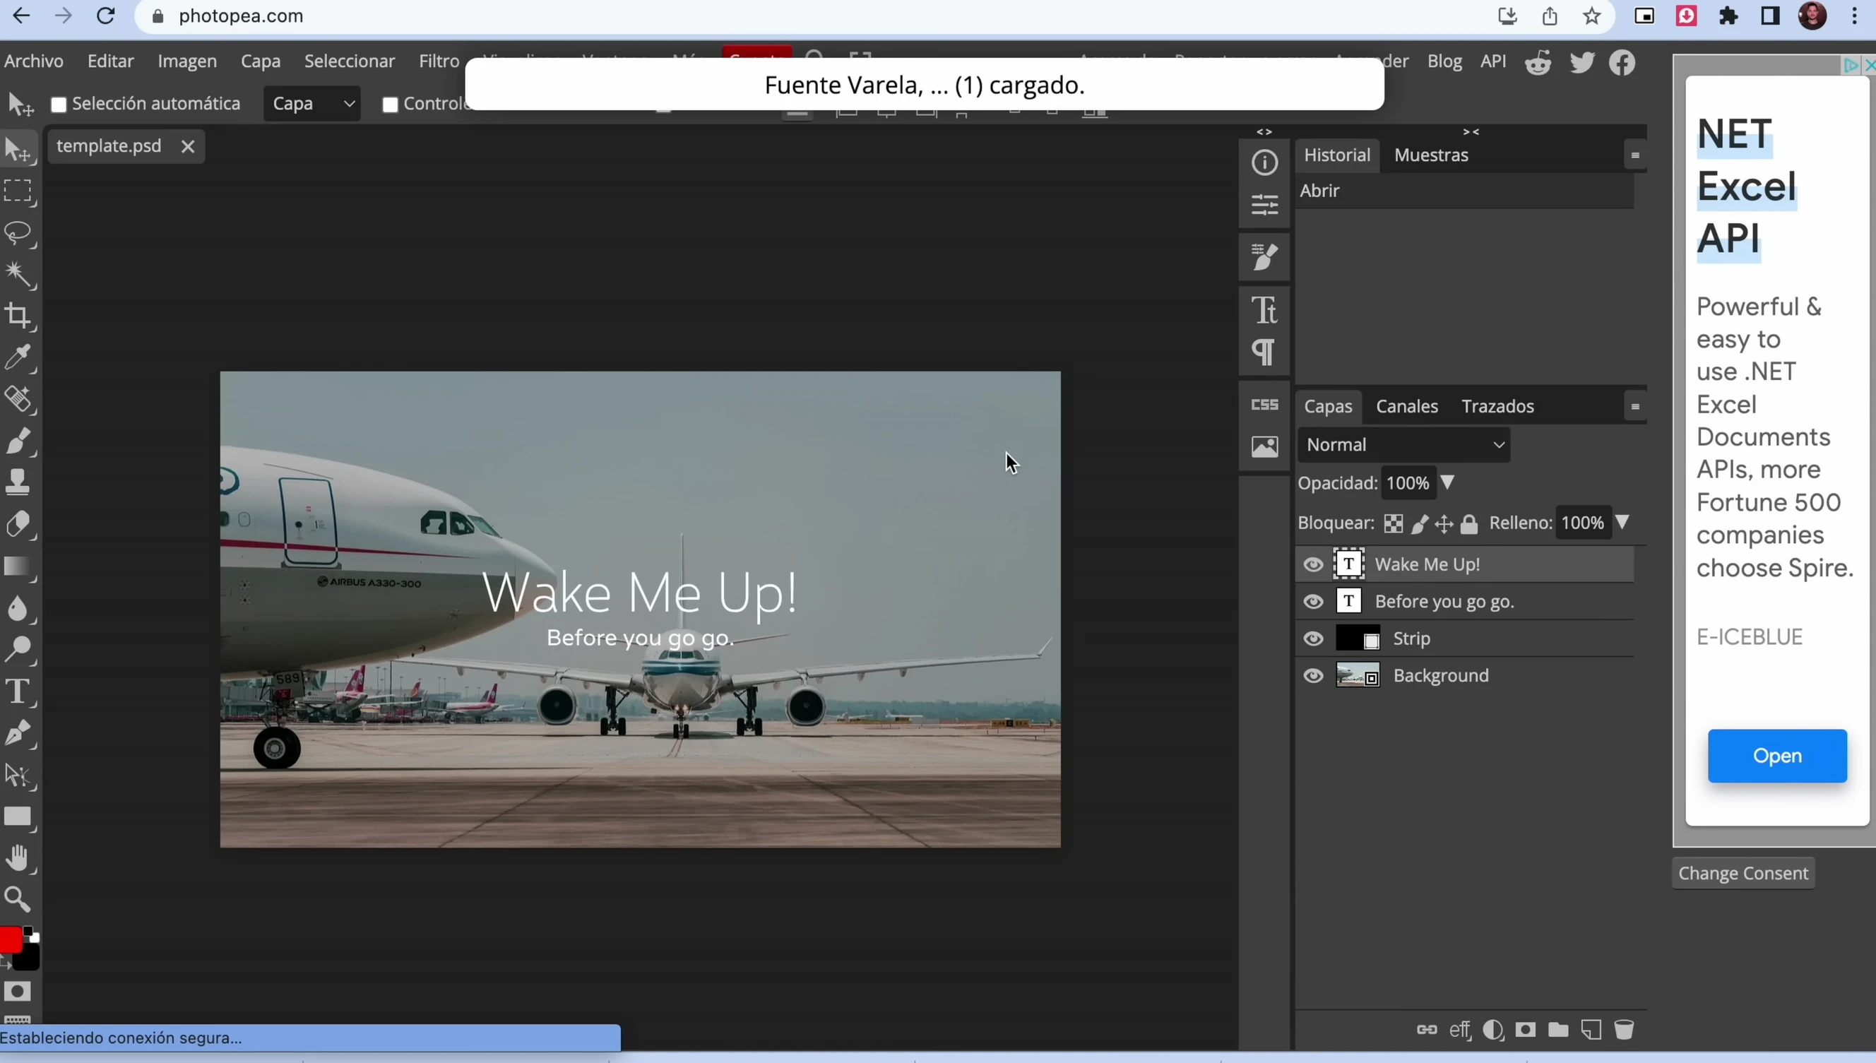Open the Historial panel options menu

[1635, 155]
